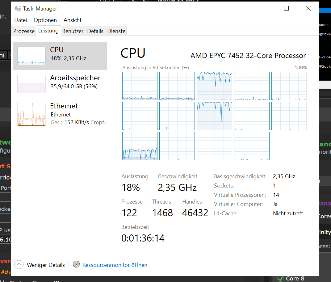Image resolution: width=331 pixels, height=282 pixels.
Task: Switch to the Dienste tab
Action: pyautogui.click(x=116, y=31)
